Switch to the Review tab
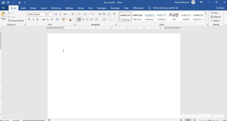Screen dimensions: 227x121 tap(81, 8)
